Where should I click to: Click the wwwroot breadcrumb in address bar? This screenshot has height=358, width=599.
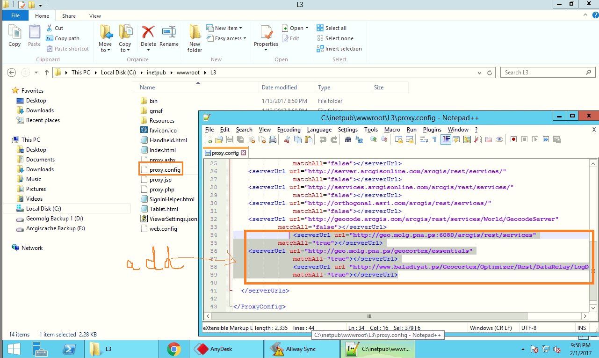pyautogui.click(x=188, y=73)
